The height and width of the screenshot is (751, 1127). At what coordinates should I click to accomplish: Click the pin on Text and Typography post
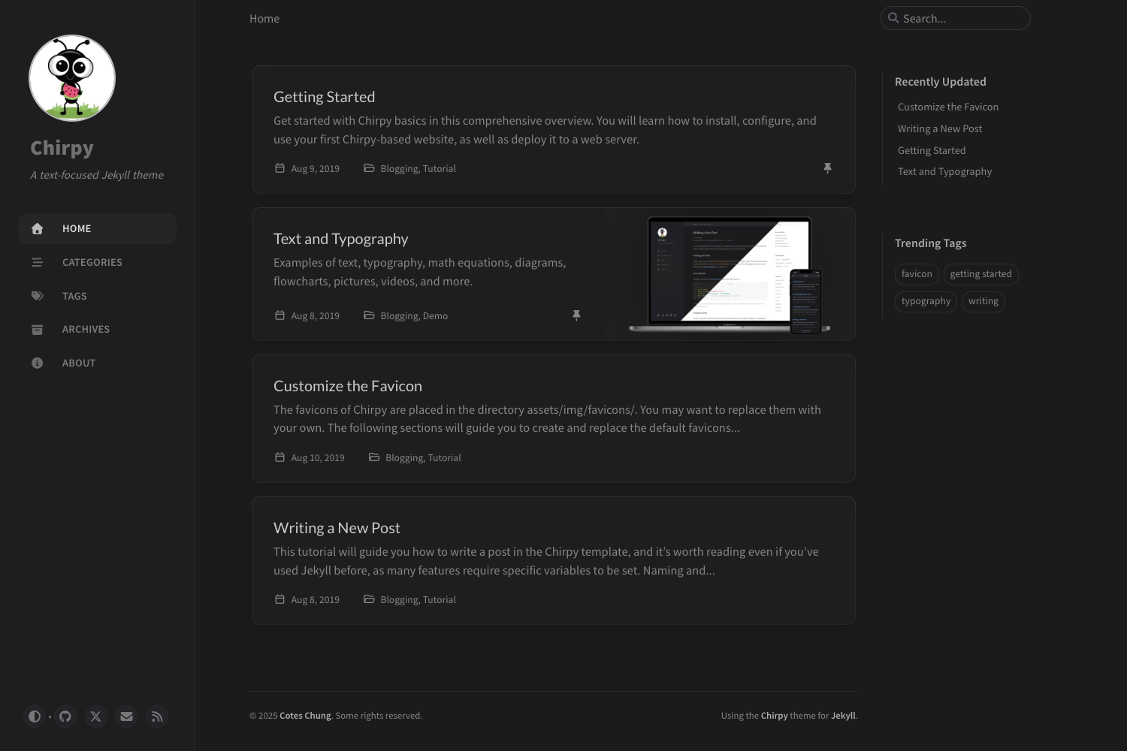[x=576, y=315]
